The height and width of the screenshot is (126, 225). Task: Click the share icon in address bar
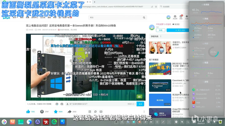152,7
